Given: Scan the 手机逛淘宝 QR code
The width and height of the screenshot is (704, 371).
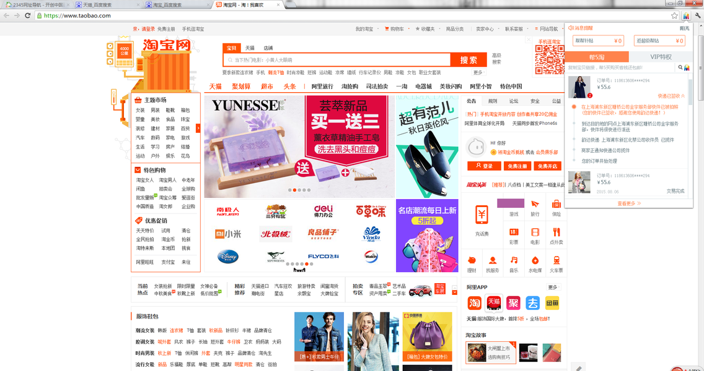Looking at the screenshot, I should pos(549,59).
